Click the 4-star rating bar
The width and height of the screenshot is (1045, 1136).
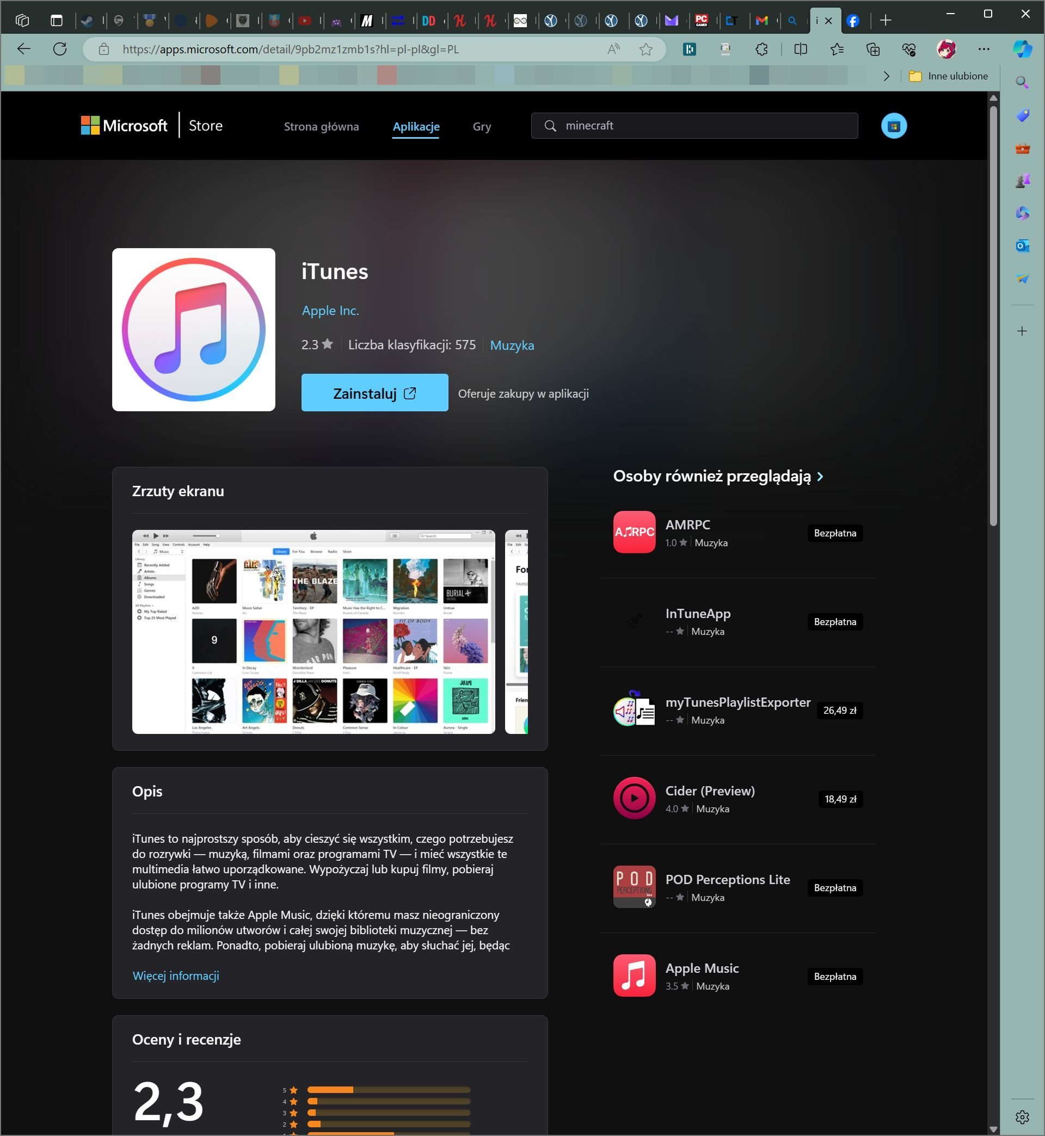[389, 1101]
